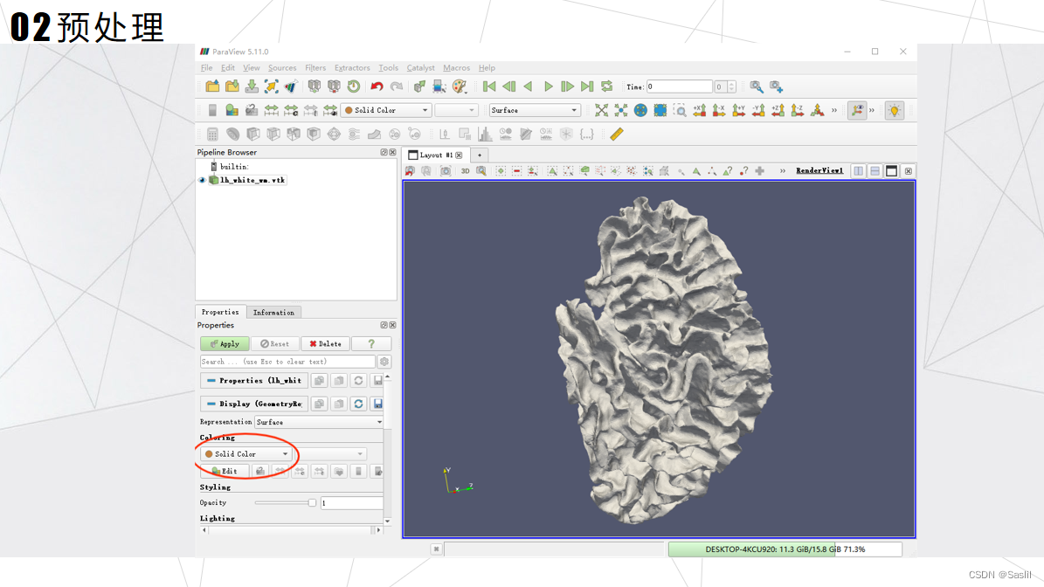Toggle the 3D interaction mode button
The width and height of the screenshot is (1044, 587).
465,170
